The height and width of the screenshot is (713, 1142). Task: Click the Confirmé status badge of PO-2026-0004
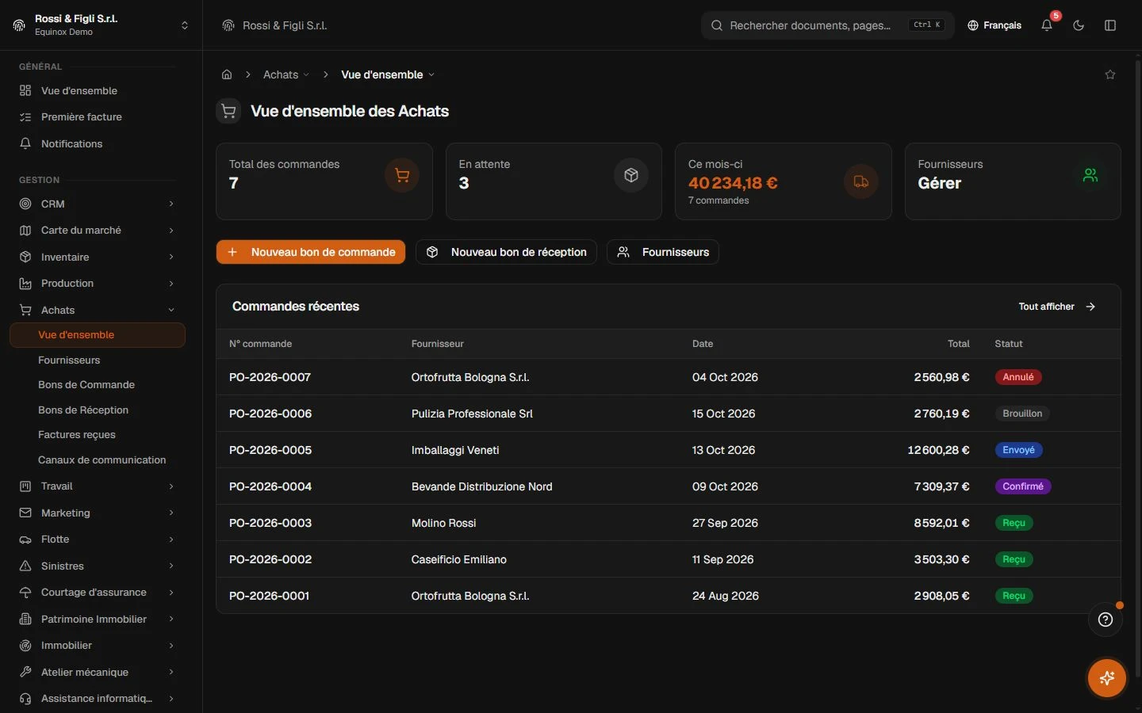click(1023, 486)
